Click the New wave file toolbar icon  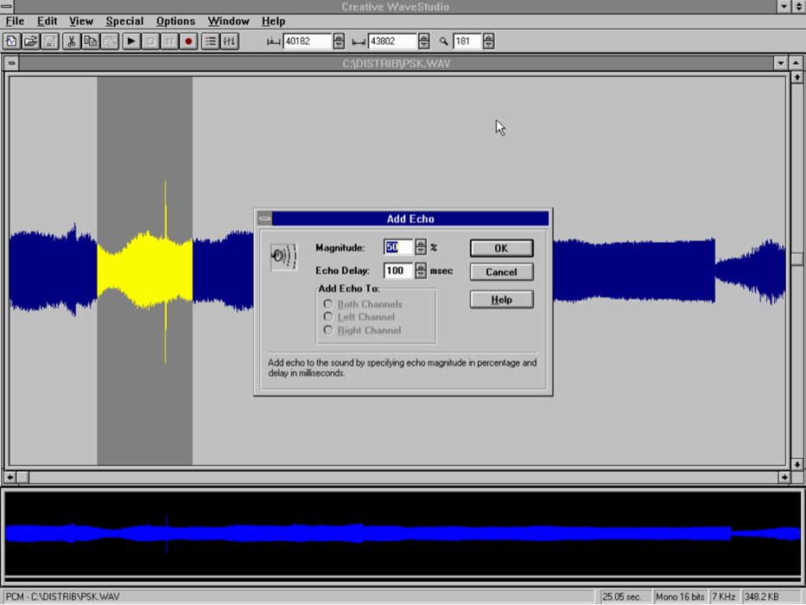(x=11, y=41)
